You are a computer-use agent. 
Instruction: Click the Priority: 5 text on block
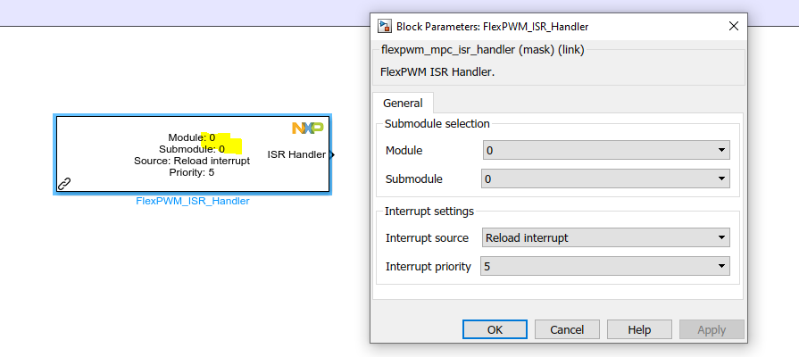pyautogui.click(x=192, y=172)
